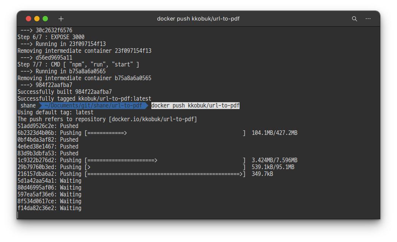
Task: Maximize the terminal using the green button
Action: click(x=45, y=19)
